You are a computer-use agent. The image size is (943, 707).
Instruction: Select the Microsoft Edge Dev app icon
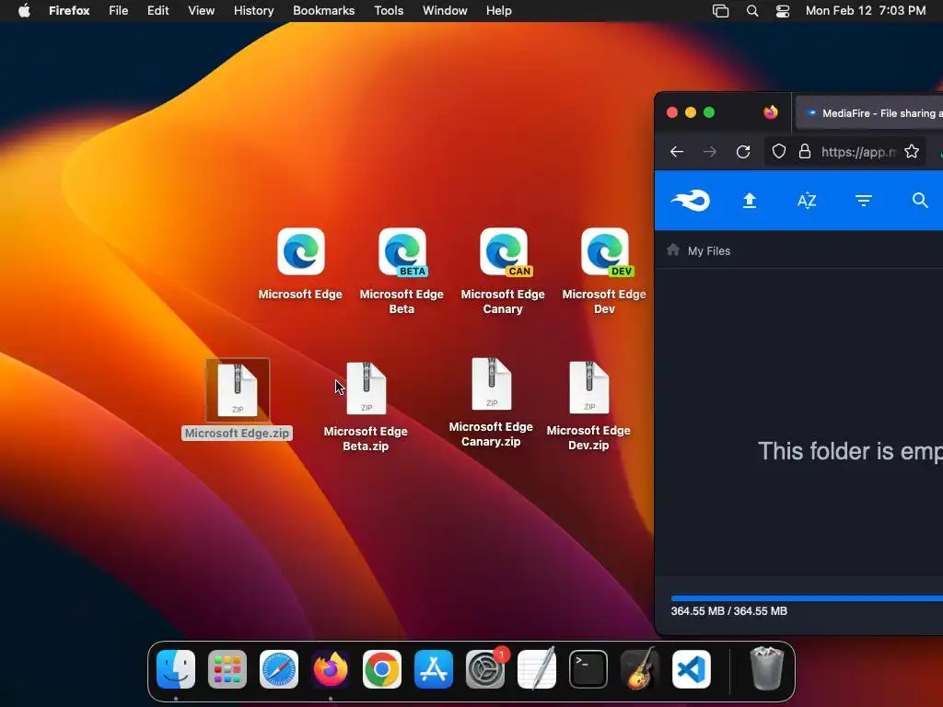(606, 251)
